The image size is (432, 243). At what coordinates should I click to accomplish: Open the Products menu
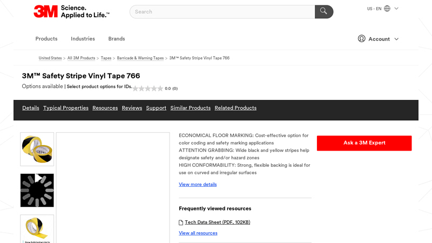[x=46, y=38]
